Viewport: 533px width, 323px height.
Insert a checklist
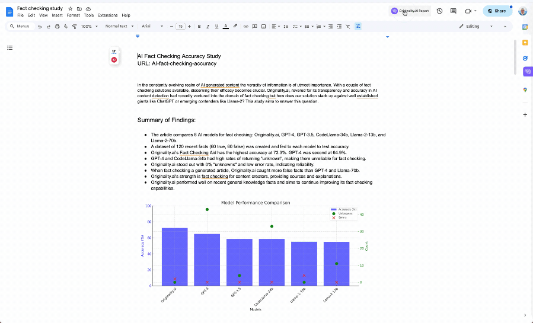(295, 27)
